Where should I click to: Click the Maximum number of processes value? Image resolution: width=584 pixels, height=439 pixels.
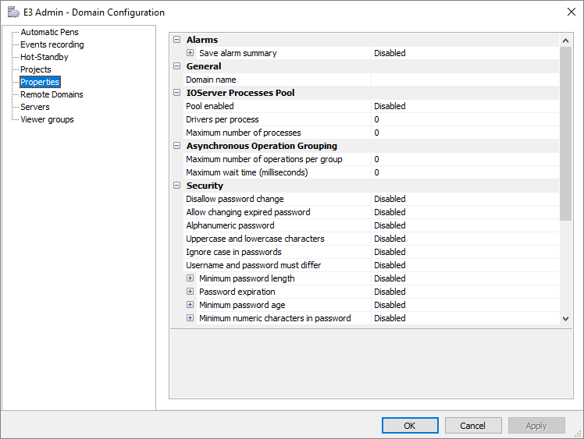point(465,133)
